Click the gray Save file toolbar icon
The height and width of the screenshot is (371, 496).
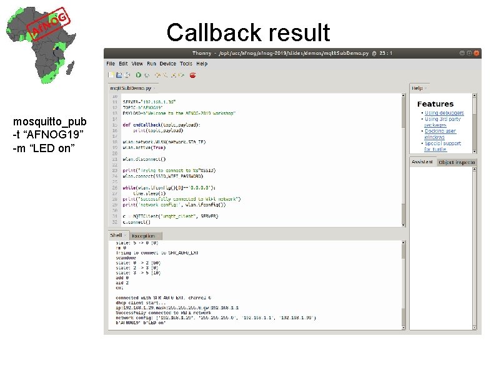click(127, 75)
